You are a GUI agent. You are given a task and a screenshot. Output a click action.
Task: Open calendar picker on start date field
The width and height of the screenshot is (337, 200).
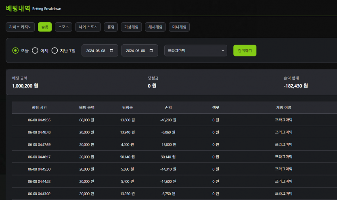pyautogui.click(x=111, y=50)
